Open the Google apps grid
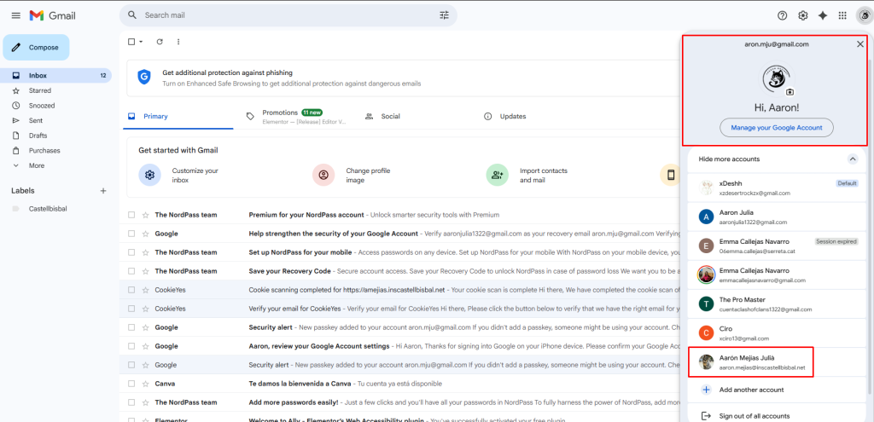Viewport: 874px width, 422px height. click(x=842, y=15)
